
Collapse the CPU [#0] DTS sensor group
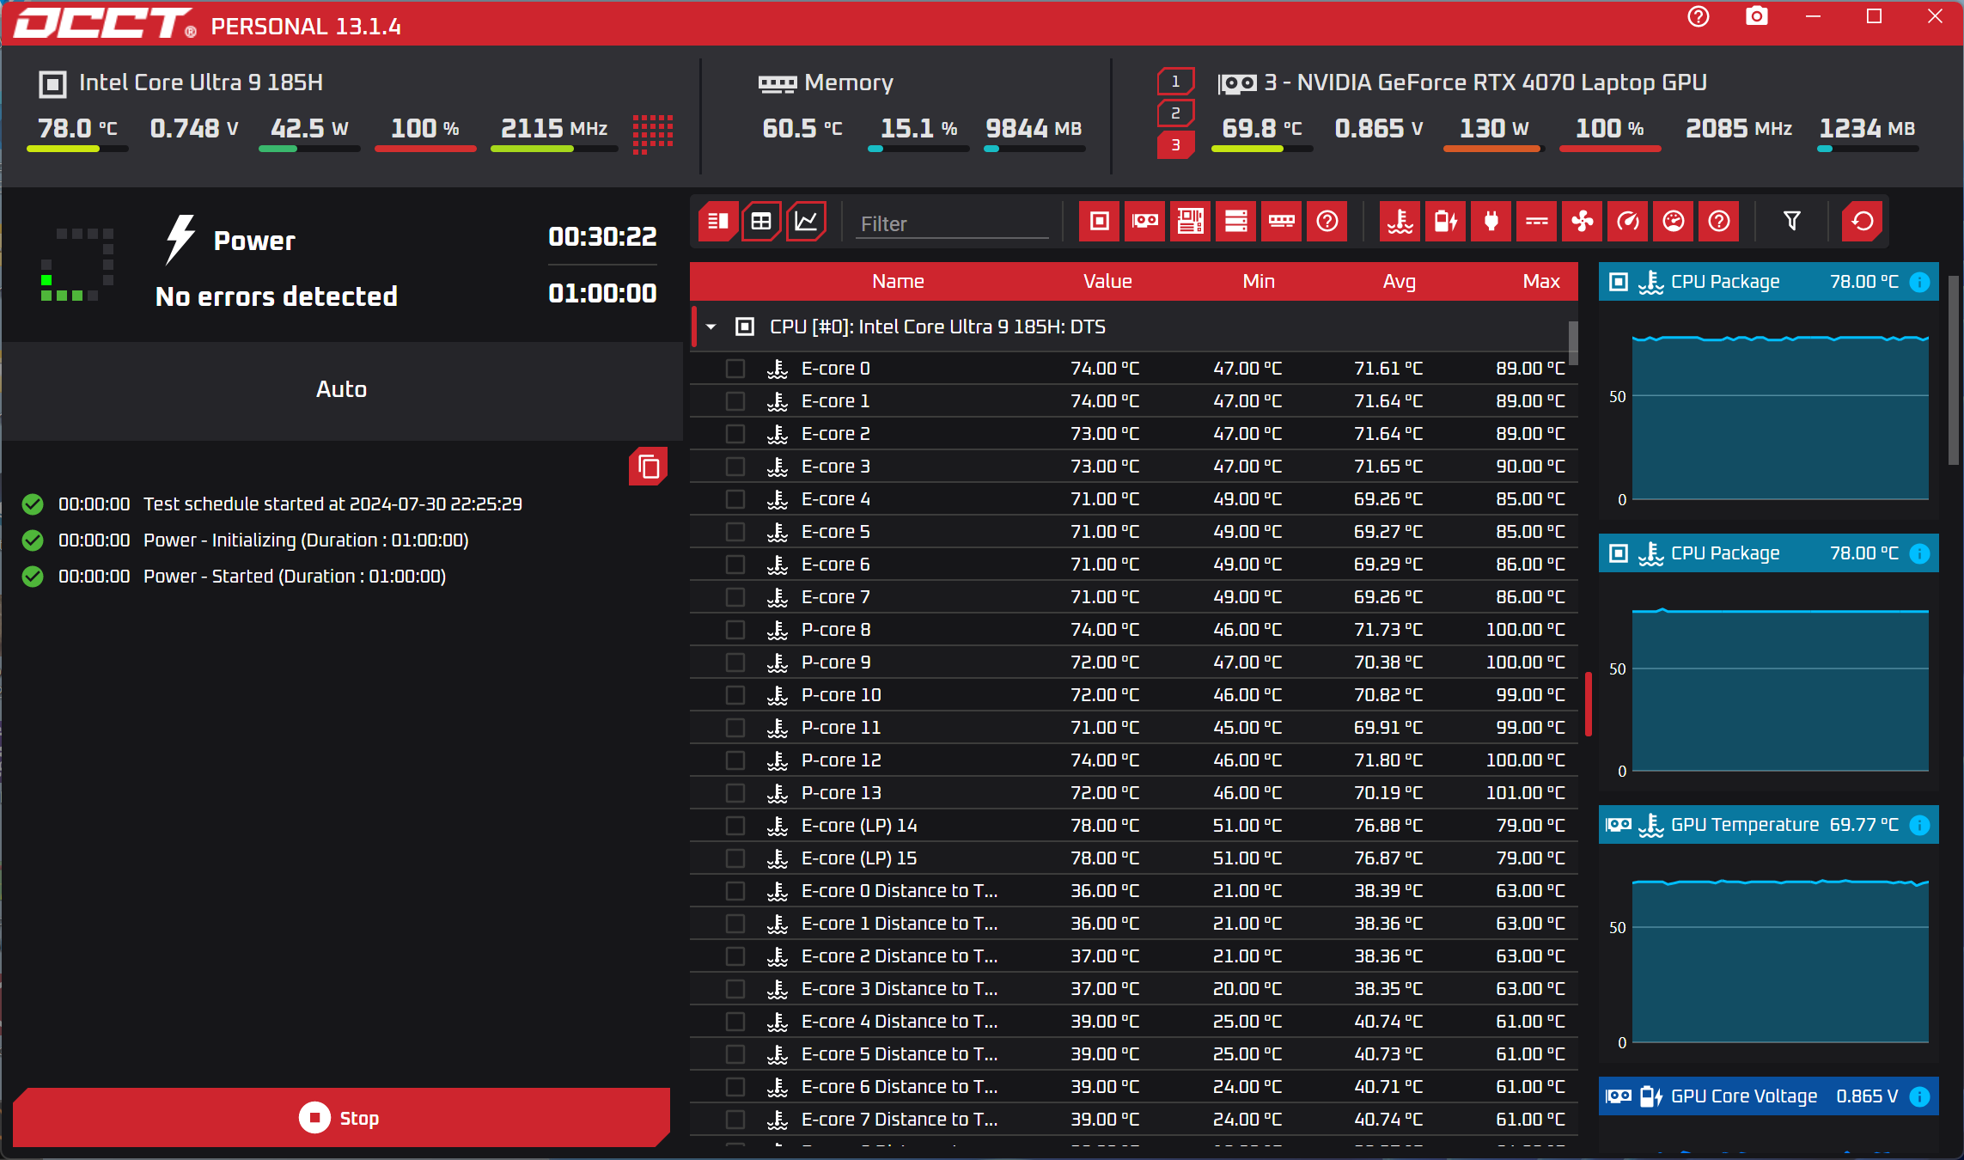[x=711, y=327]
